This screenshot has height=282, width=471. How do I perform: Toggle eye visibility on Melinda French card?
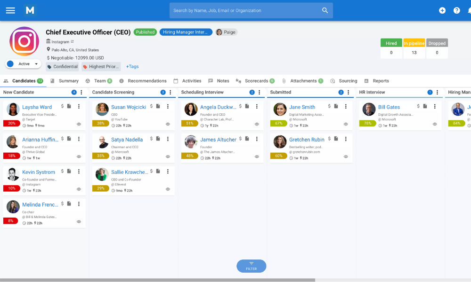pos(79,222)
